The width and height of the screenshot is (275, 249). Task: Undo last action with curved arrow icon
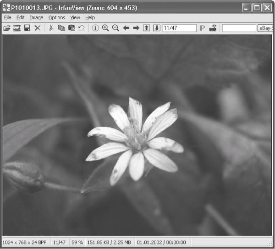(82, 28)
